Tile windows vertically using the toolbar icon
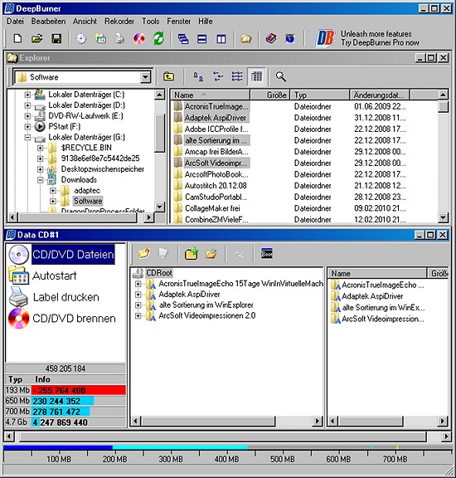Screen dimensions: 456x478 [x=221, y=39]
